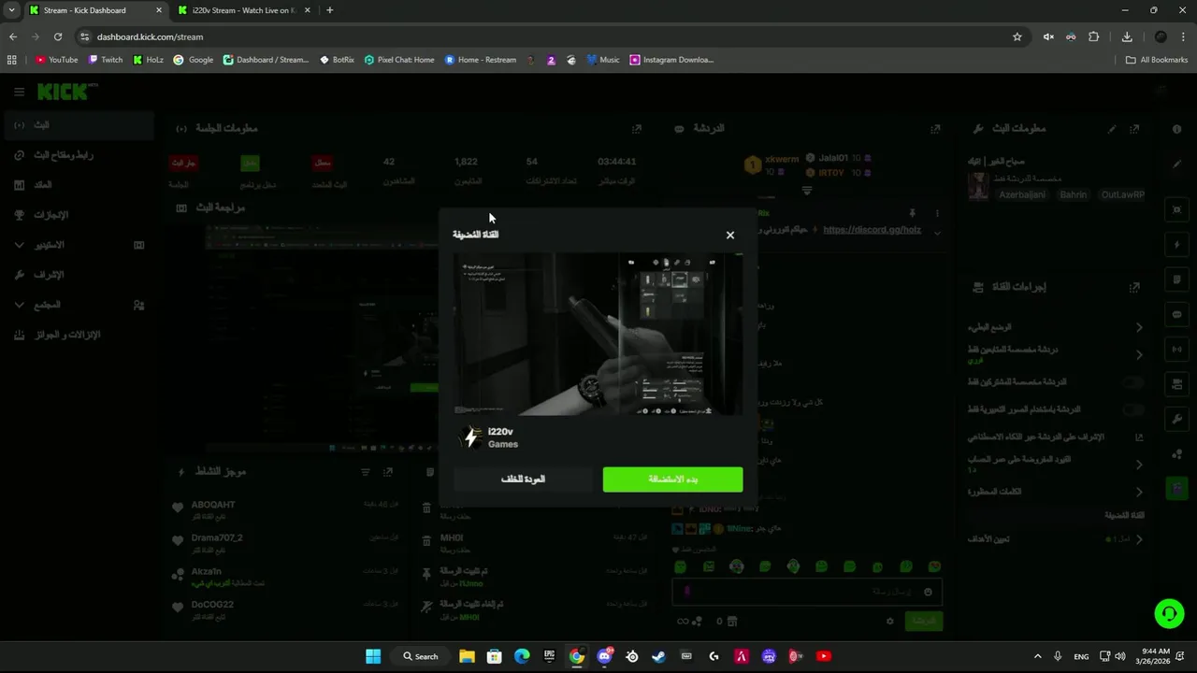Screen dimensions: 1197x673
Task: Click the green Start Hosting button
Action: tap(673, 480)
